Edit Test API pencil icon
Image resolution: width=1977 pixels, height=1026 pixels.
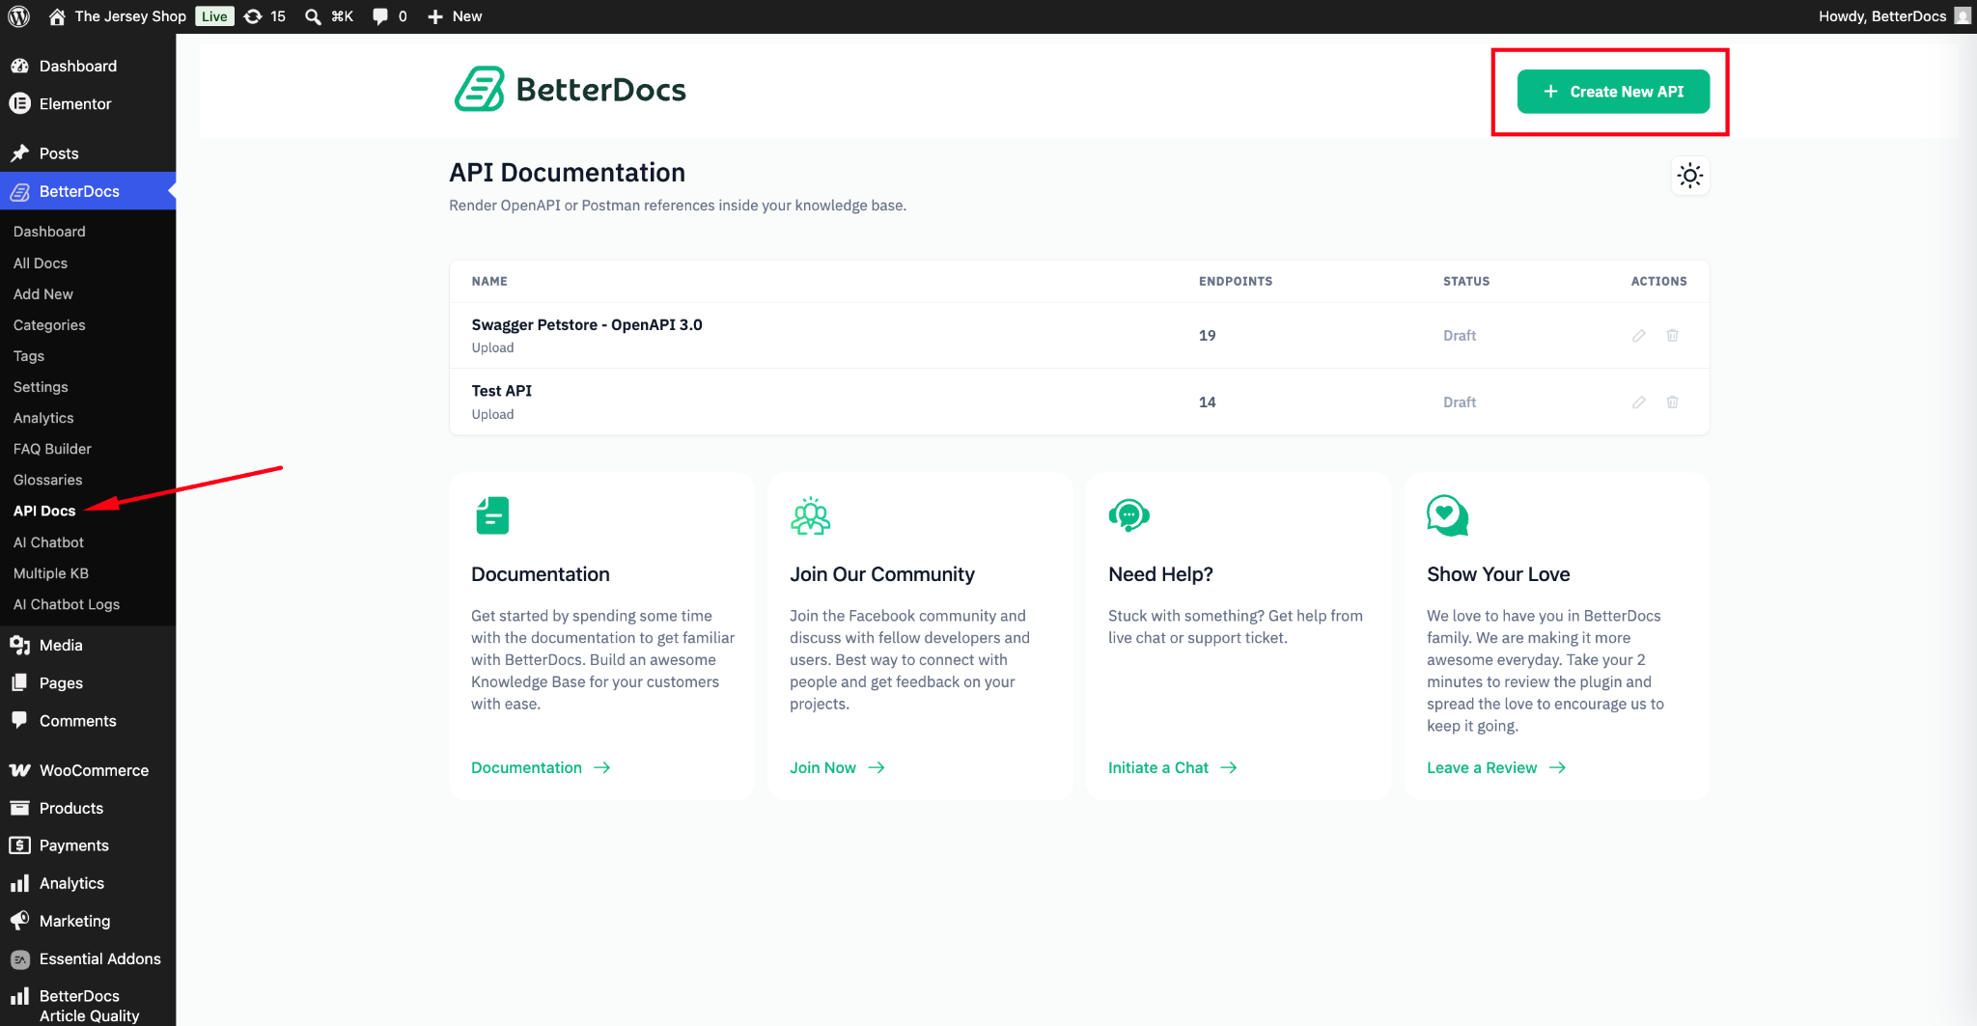coord(1638,402)
